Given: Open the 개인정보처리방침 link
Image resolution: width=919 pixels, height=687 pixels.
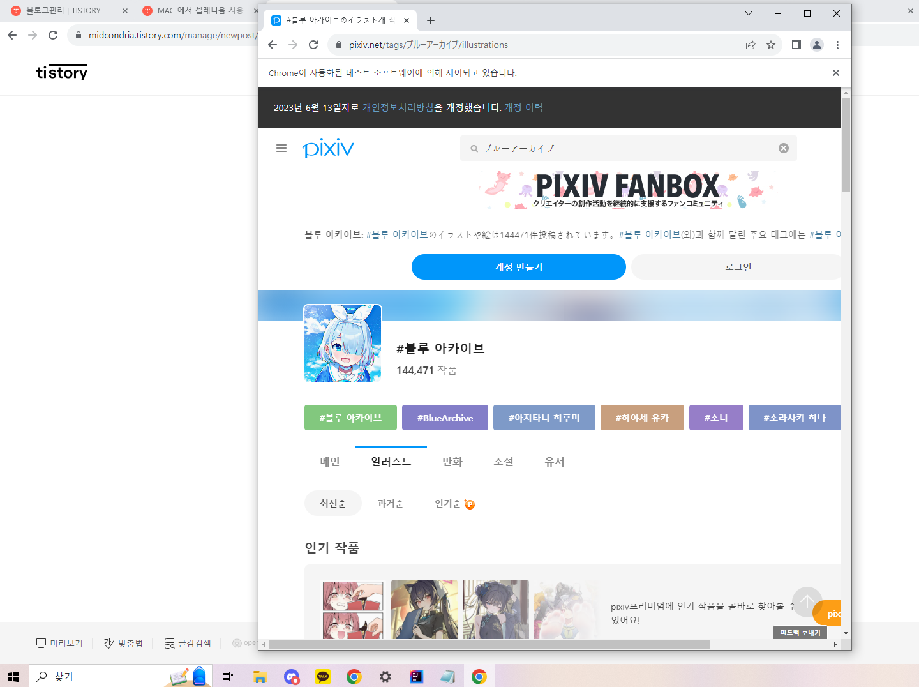Looking at the screenshot, I should pos(398,107).
